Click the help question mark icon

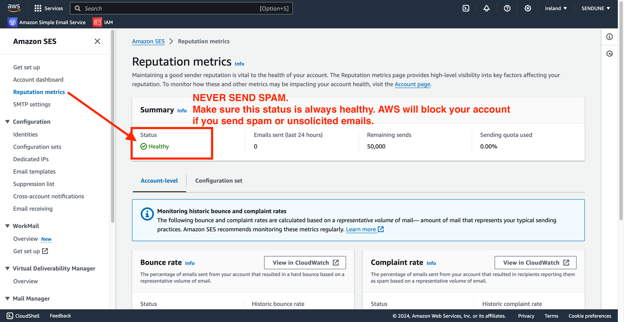click(507, 8)
